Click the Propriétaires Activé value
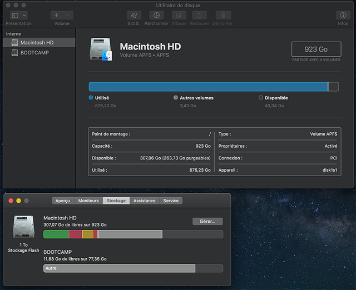This screenshot has height=290, width=356. [x=331, y=146]
